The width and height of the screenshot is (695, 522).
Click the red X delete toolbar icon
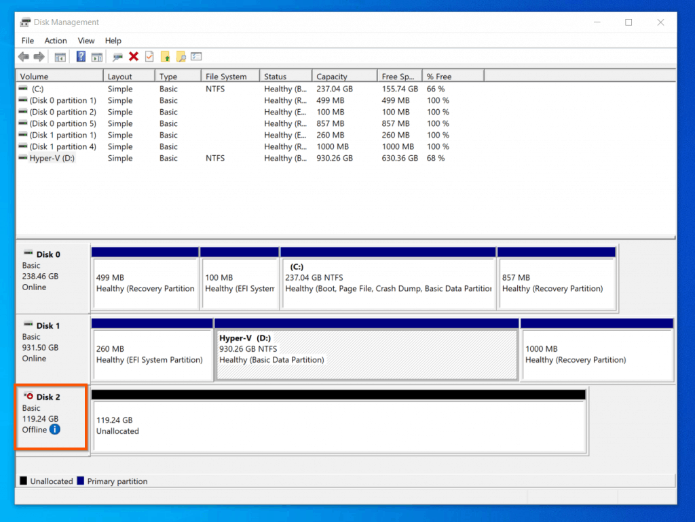(134, 57)
